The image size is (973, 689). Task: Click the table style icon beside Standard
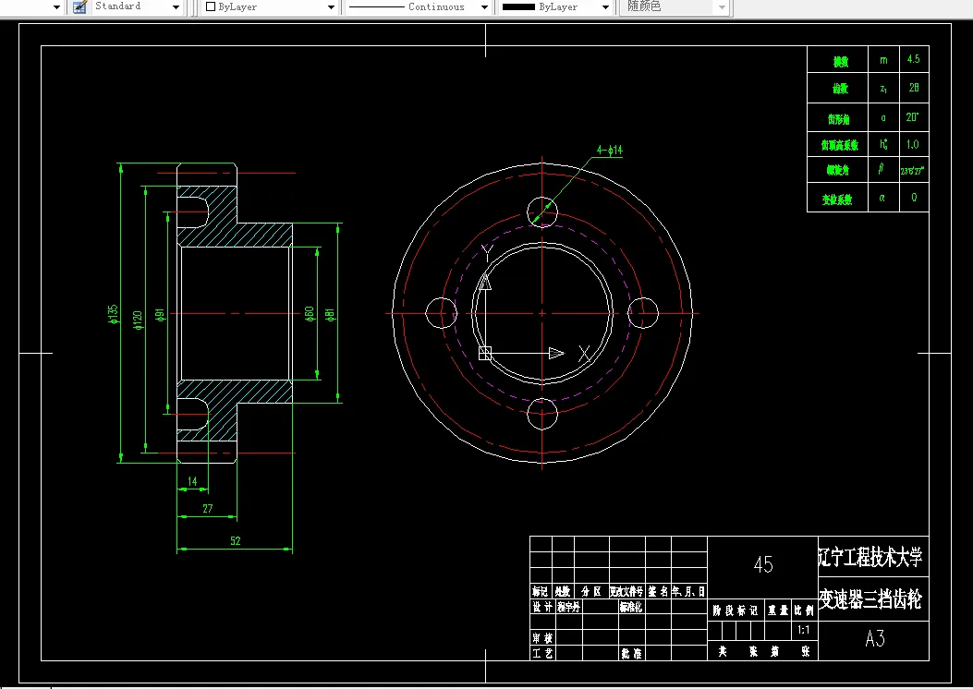point(79,6)
